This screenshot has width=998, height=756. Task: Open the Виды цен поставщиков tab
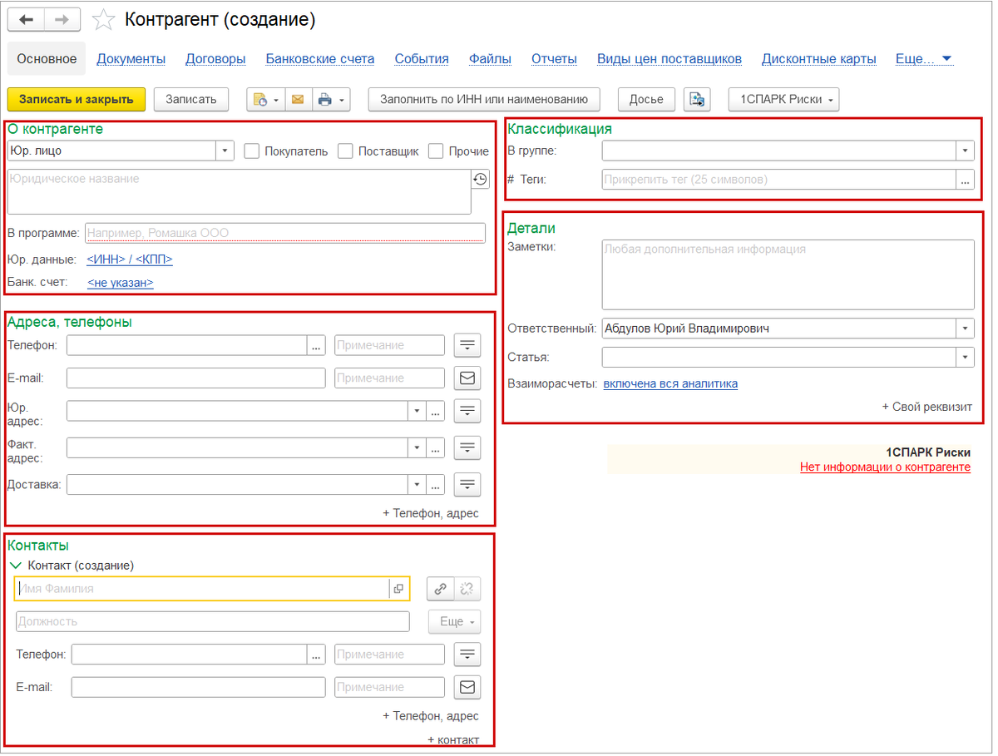coord(669,59)
